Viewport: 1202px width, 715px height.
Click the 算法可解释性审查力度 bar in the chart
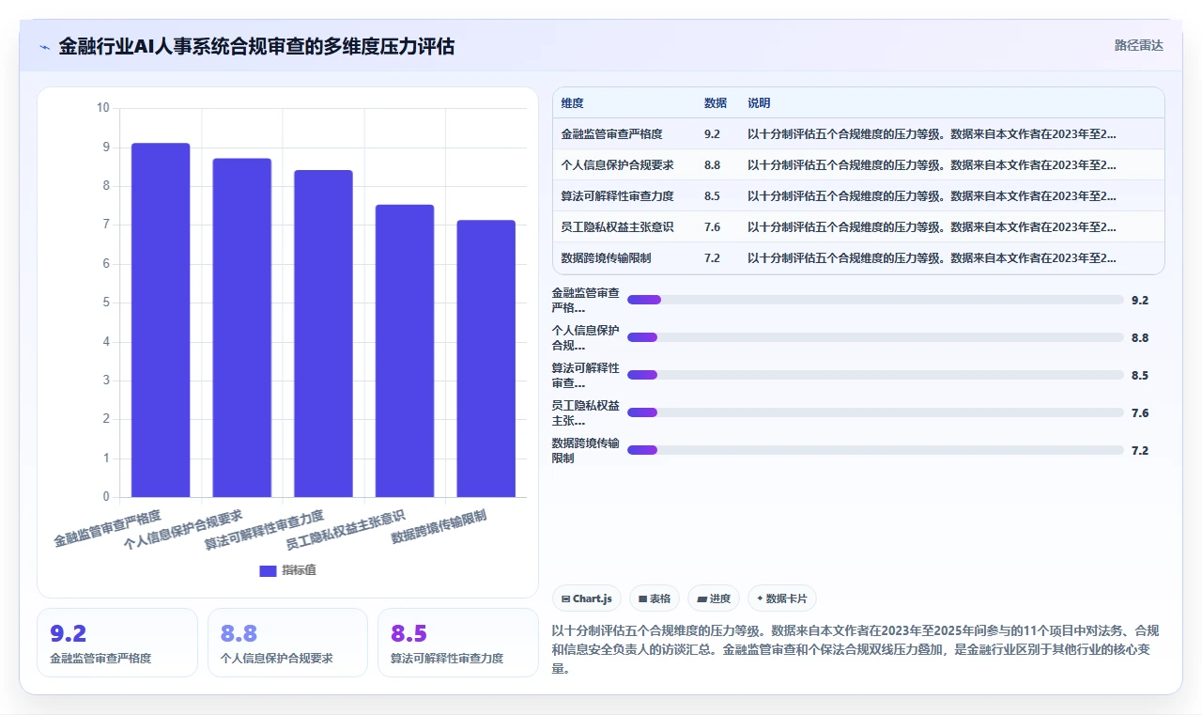323,334
